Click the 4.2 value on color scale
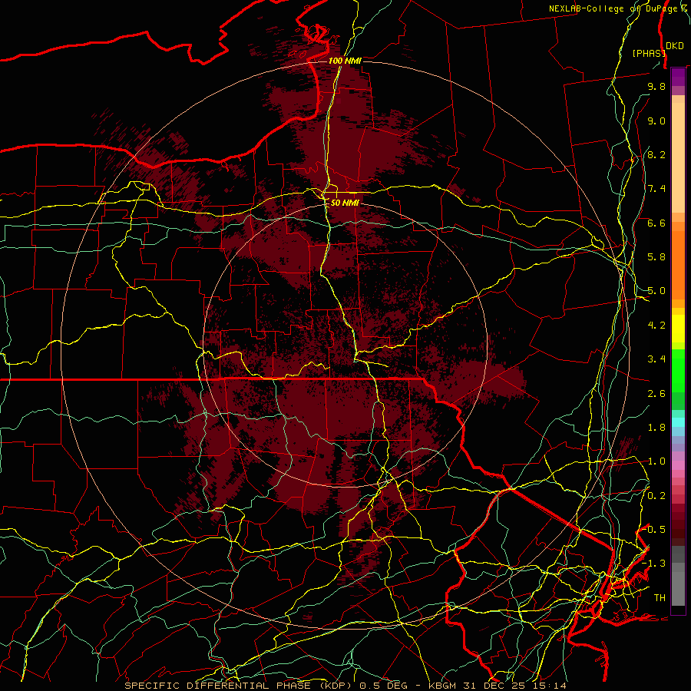Image resolution: width=691 pixels, height=691 pixels. tap(656, 326)
